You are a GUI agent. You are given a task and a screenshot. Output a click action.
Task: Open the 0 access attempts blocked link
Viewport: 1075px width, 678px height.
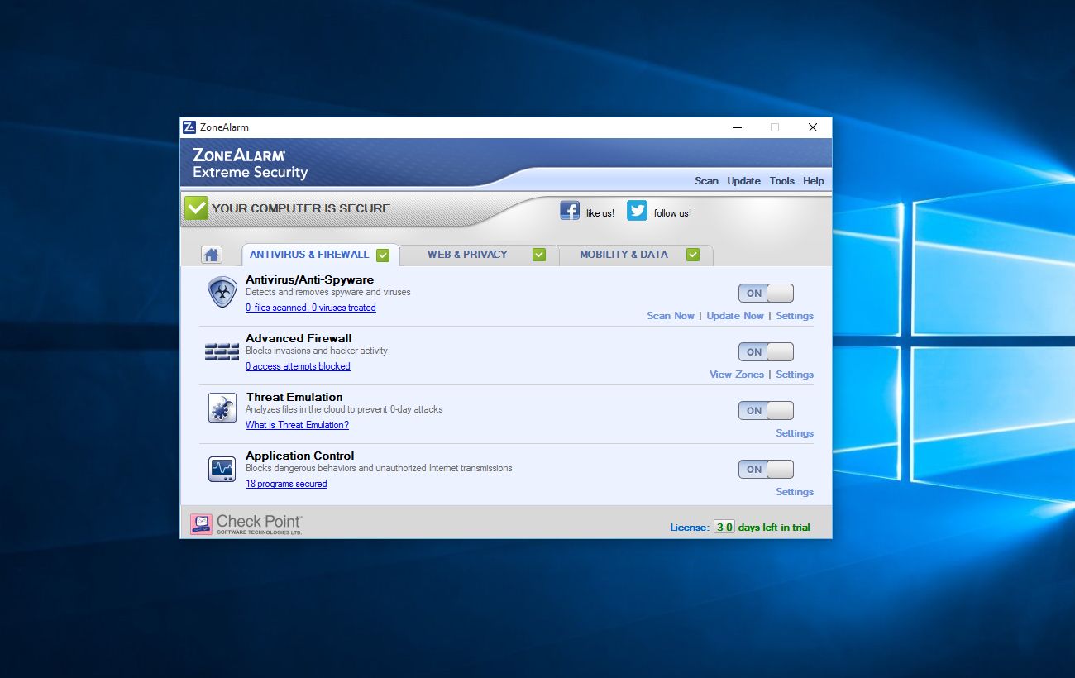298,366
